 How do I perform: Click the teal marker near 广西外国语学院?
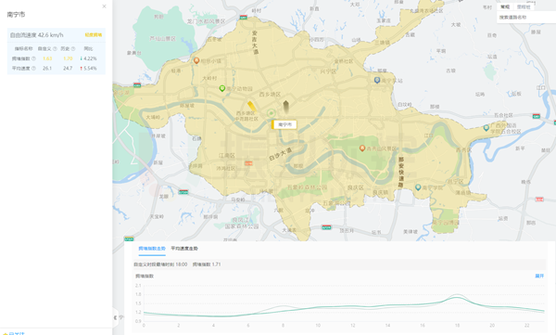pos(486,127)
